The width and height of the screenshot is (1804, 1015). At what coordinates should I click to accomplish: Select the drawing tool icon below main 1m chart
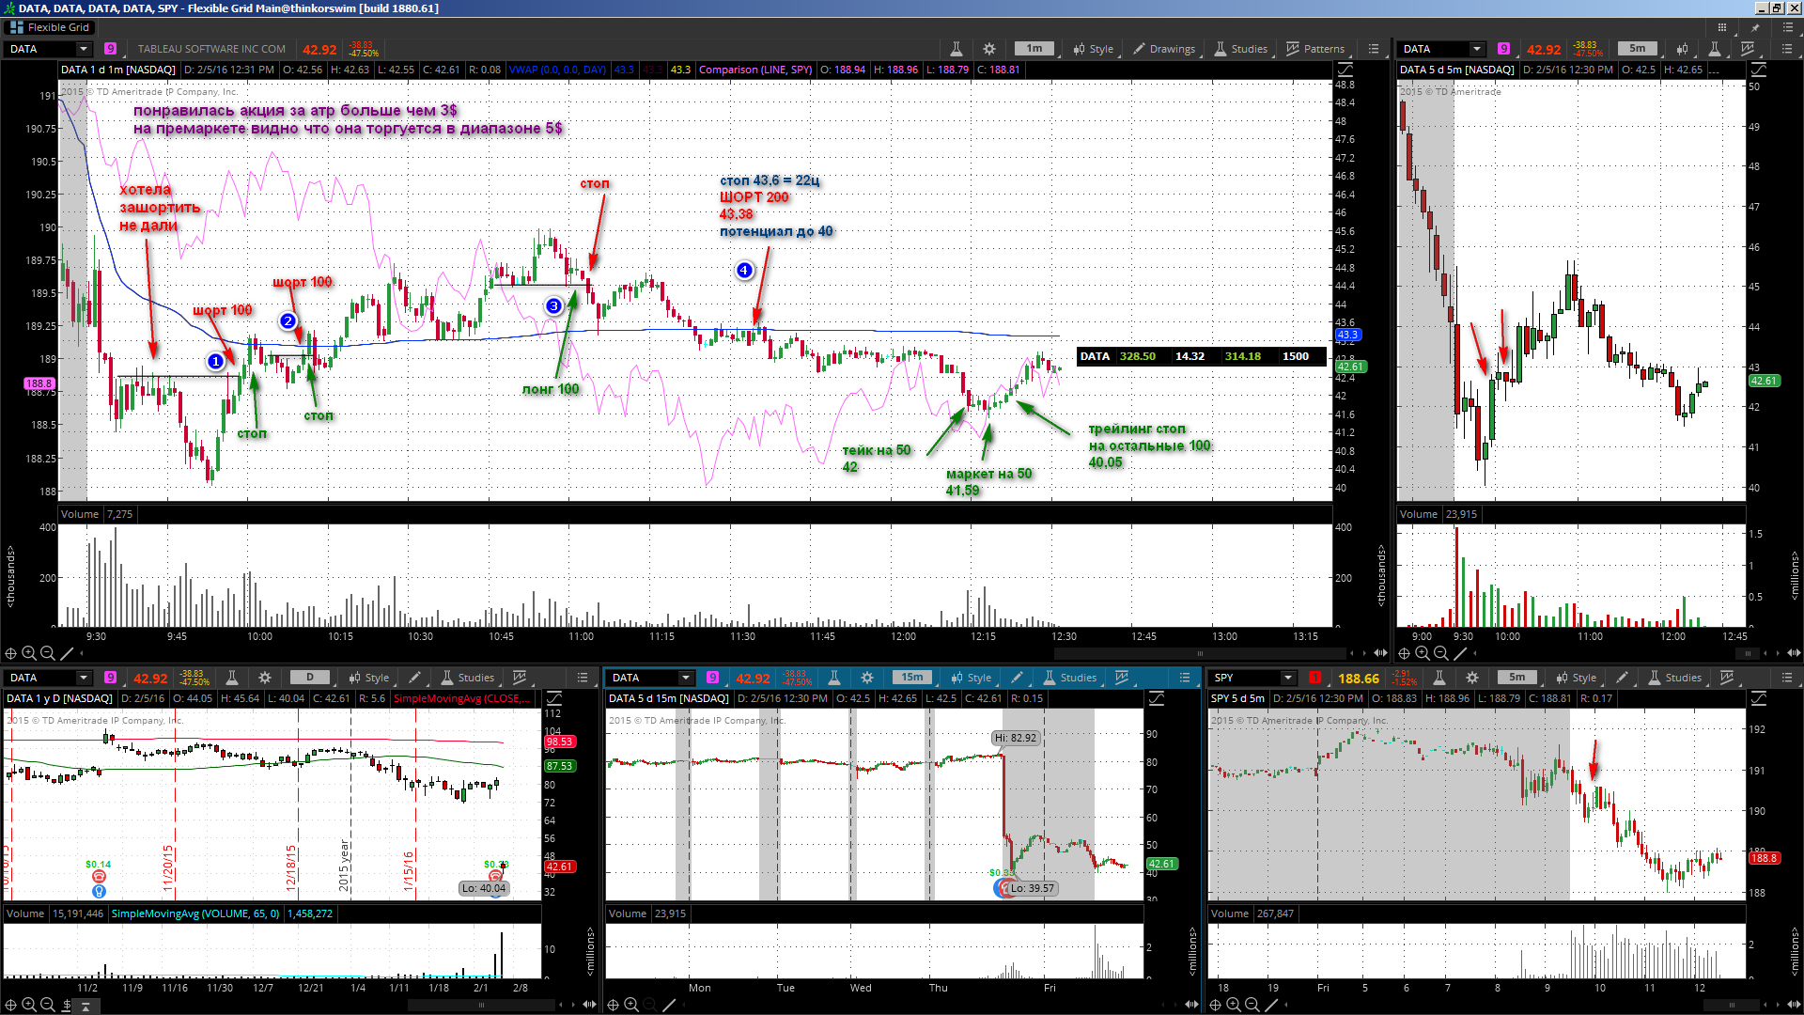pyautogui.click(x=67, y=653)
